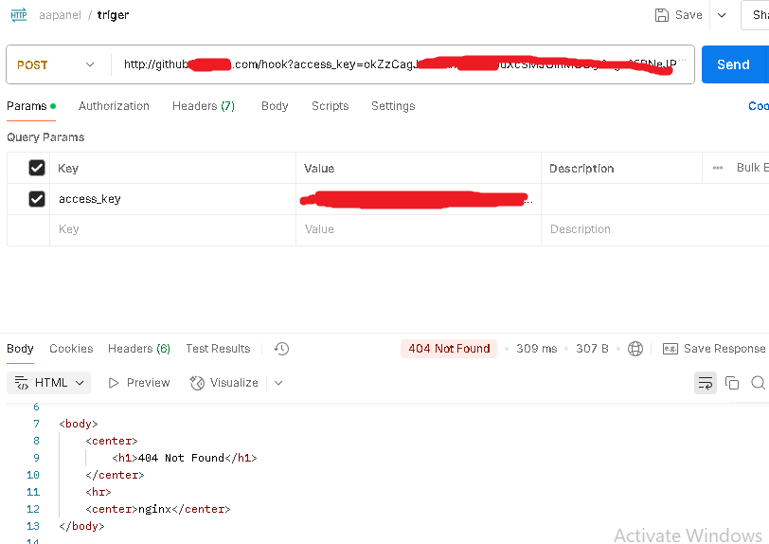
Task: Click the <center>nginx</center> code line
Action: pos(158,509)
